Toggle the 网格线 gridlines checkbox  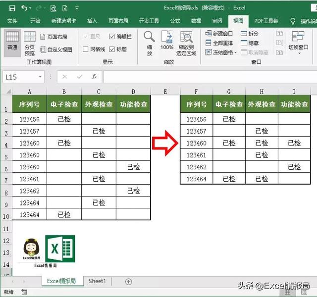pos(86,49)
